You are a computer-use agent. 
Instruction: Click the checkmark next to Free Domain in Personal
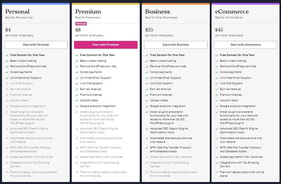7,55
